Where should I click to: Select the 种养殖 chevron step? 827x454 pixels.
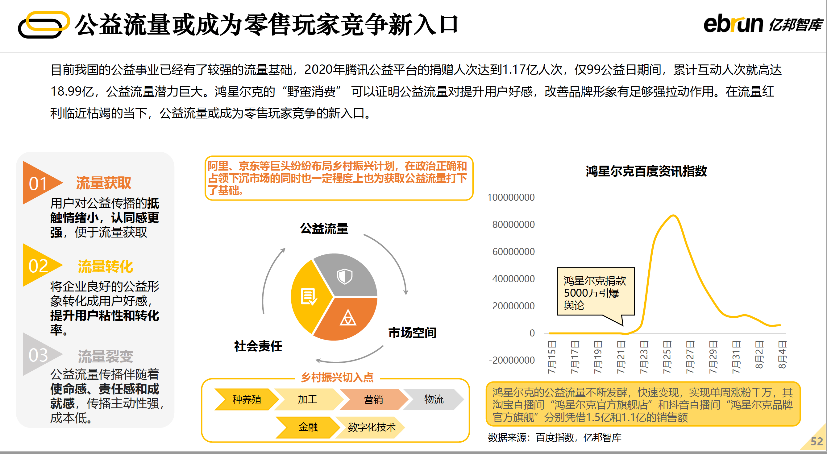[x=247, y=399]
